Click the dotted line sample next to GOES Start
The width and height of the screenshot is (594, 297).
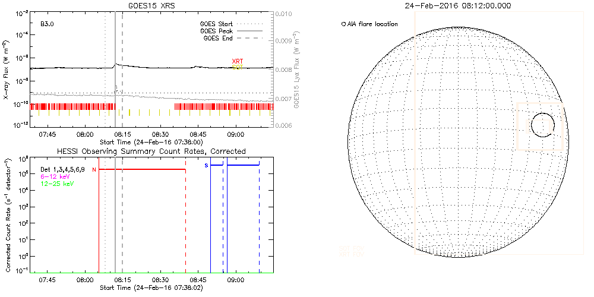tap(257, 24)
